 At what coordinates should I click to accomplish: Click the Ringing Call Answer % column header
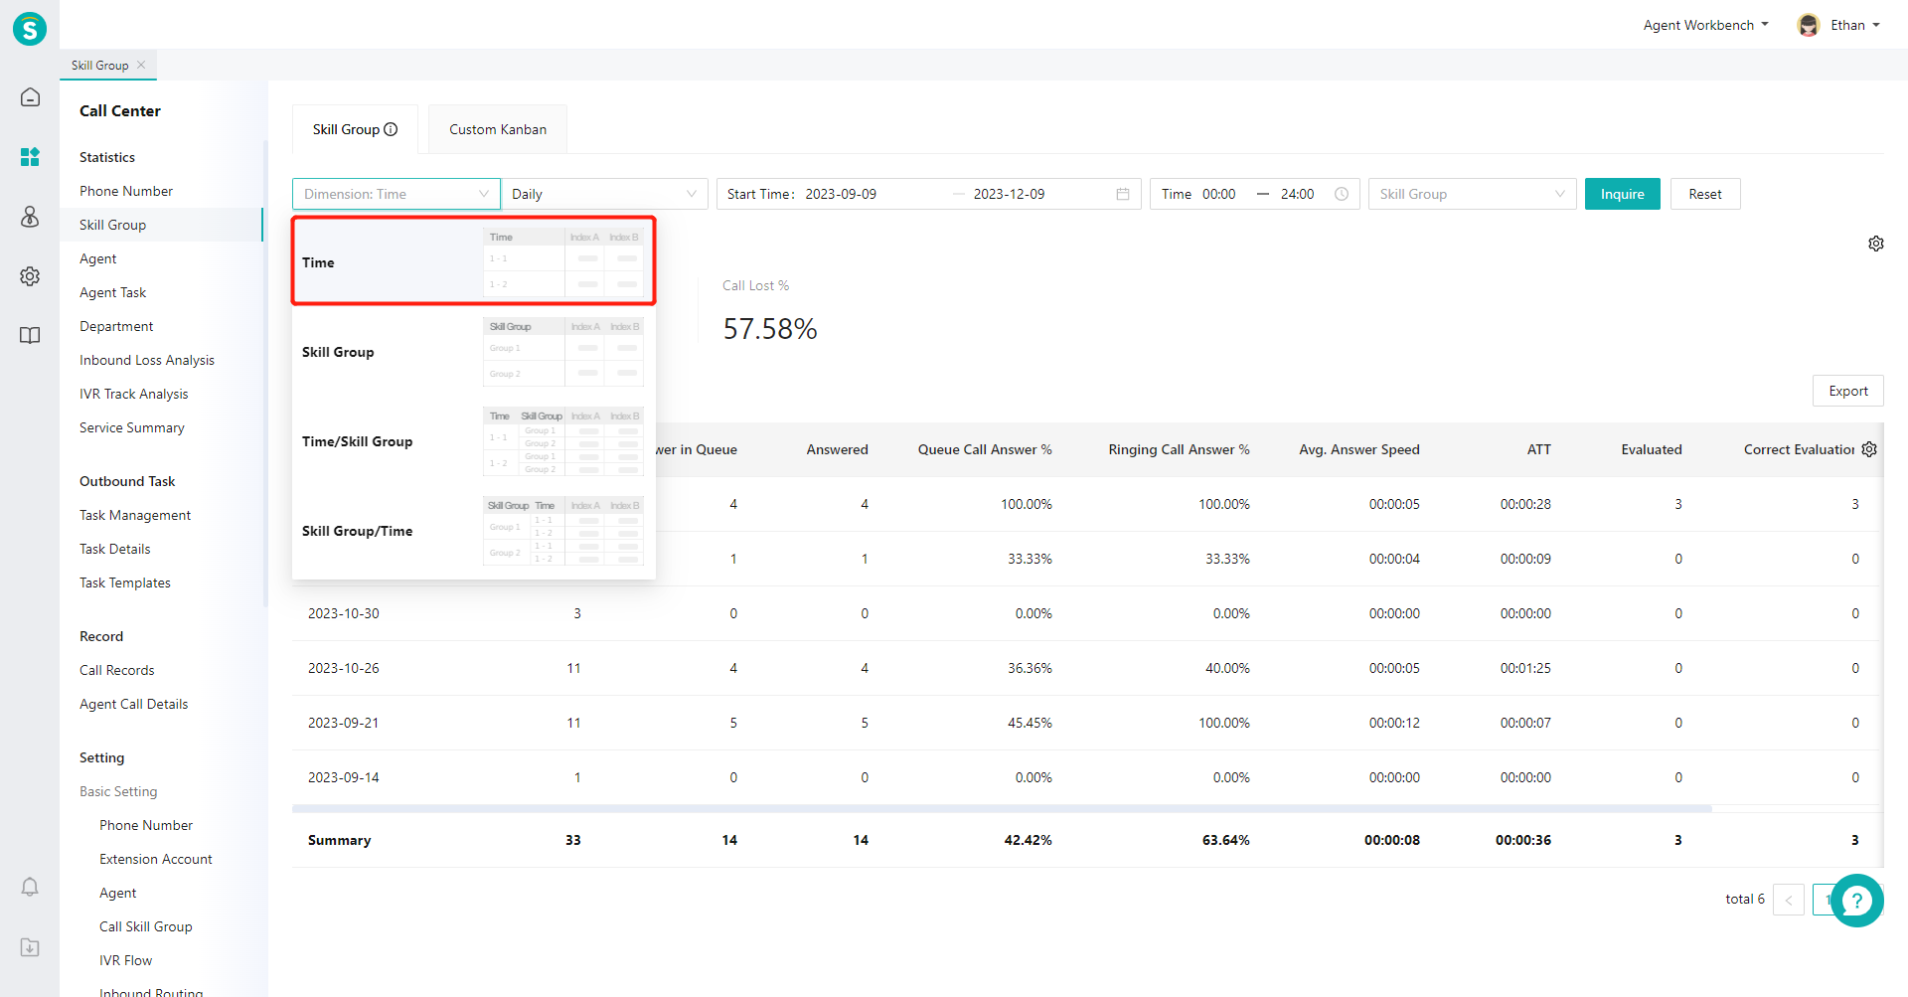coord(1180,449)
